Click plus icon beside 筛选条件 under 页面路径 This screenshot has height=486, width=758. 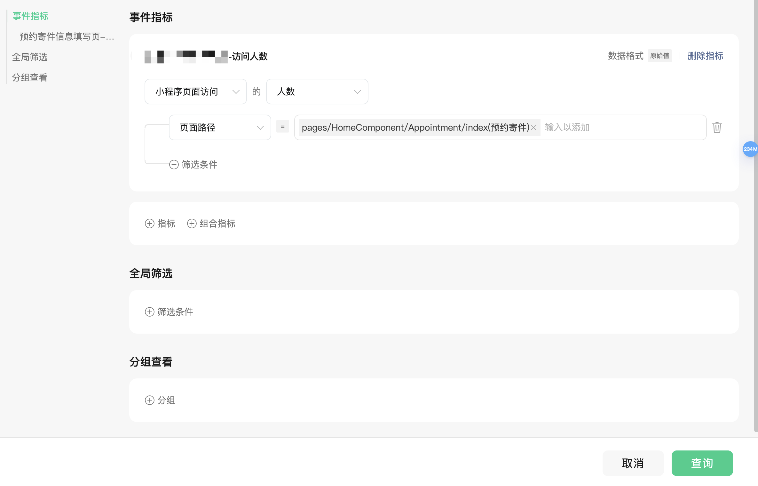click(x=174, y=165)
